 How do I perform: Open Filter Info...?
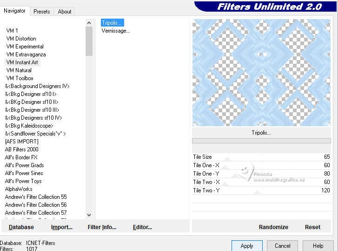[x=102, y=227]
